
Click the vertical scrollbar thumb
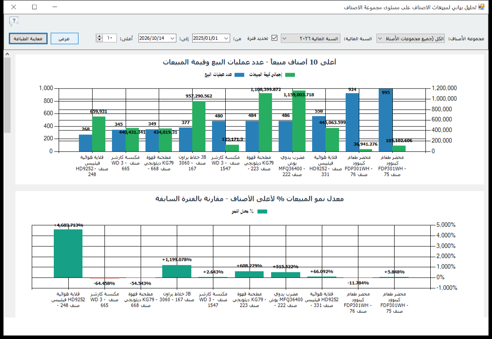(7, 95)
